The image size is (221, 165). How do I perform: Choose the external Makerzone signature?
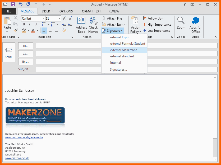point(124,50)
